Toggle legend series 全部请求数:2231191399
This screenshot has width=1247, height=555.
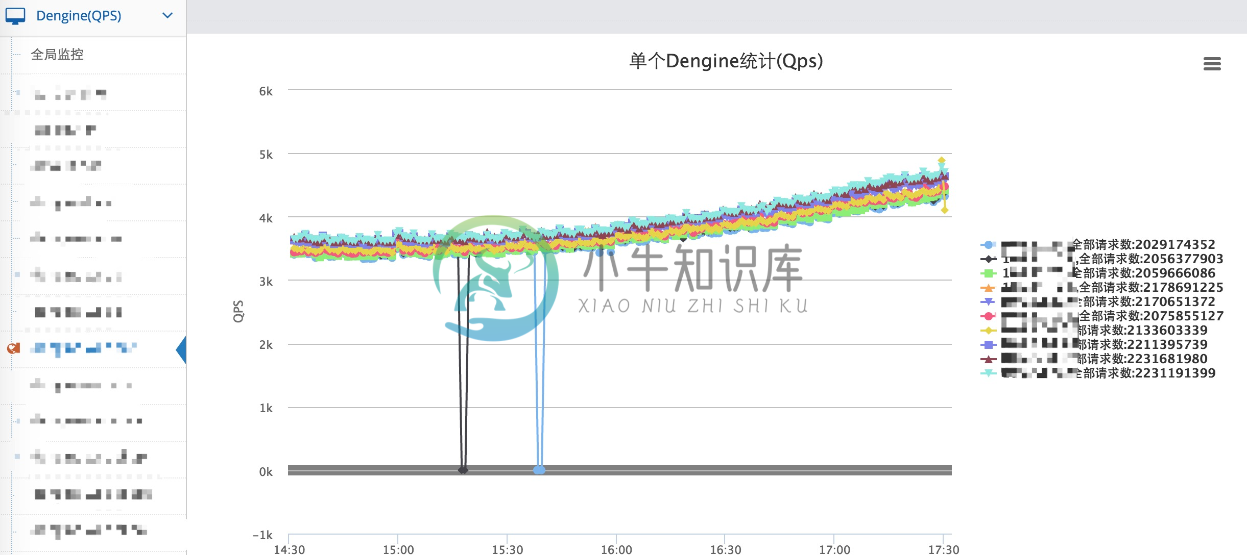click(1098, 373)
